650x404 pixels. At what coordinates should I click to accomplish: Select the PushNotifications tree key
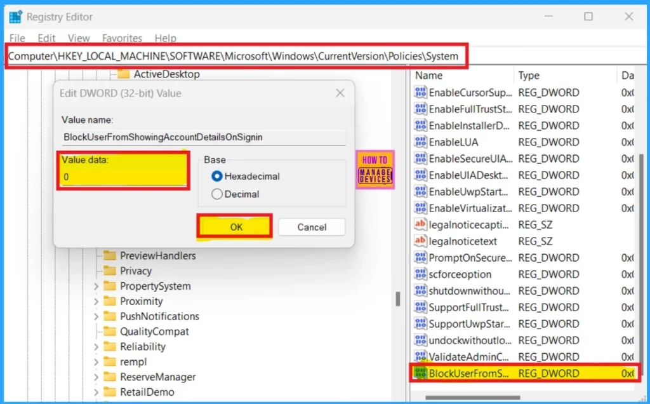pyautogui.click(x=159, y=316)
